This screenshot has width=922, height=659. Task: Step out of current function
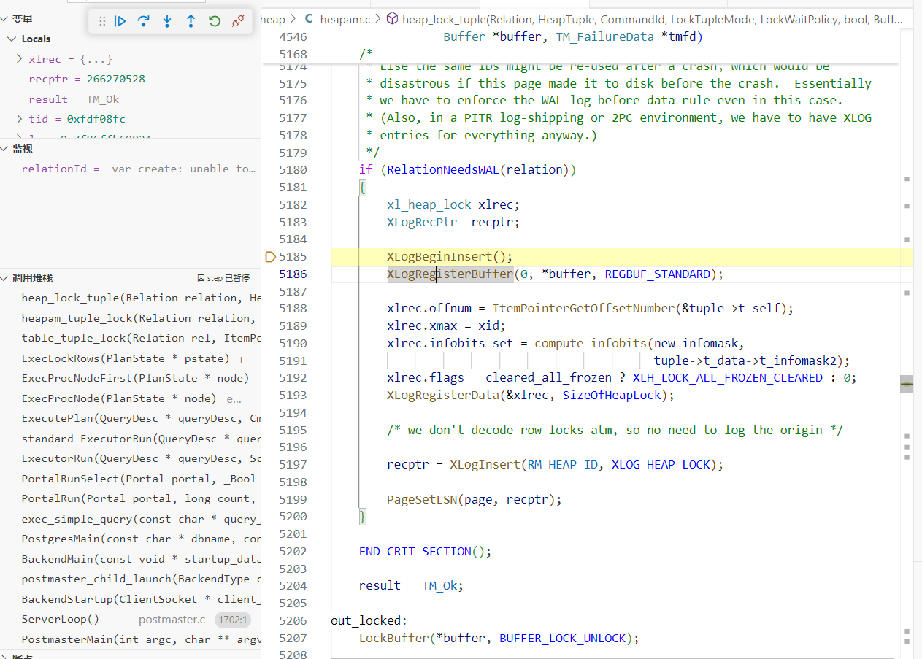click(191, 22)
